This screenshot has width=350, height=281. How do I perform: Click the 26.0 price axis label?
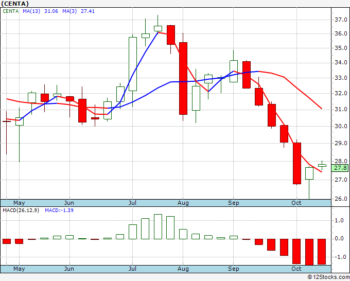(x=341, y=199)
